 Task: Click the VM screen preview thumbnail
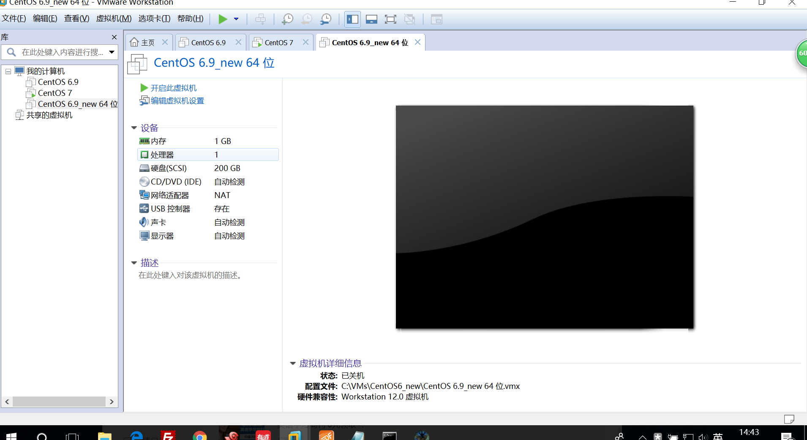(545, 217)
